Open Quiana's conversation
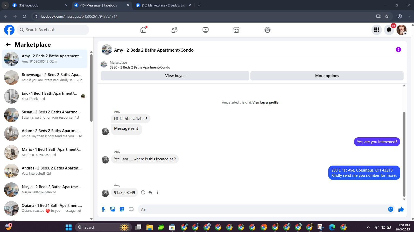Screen dimensions: 414x232 tap(45, 208)
